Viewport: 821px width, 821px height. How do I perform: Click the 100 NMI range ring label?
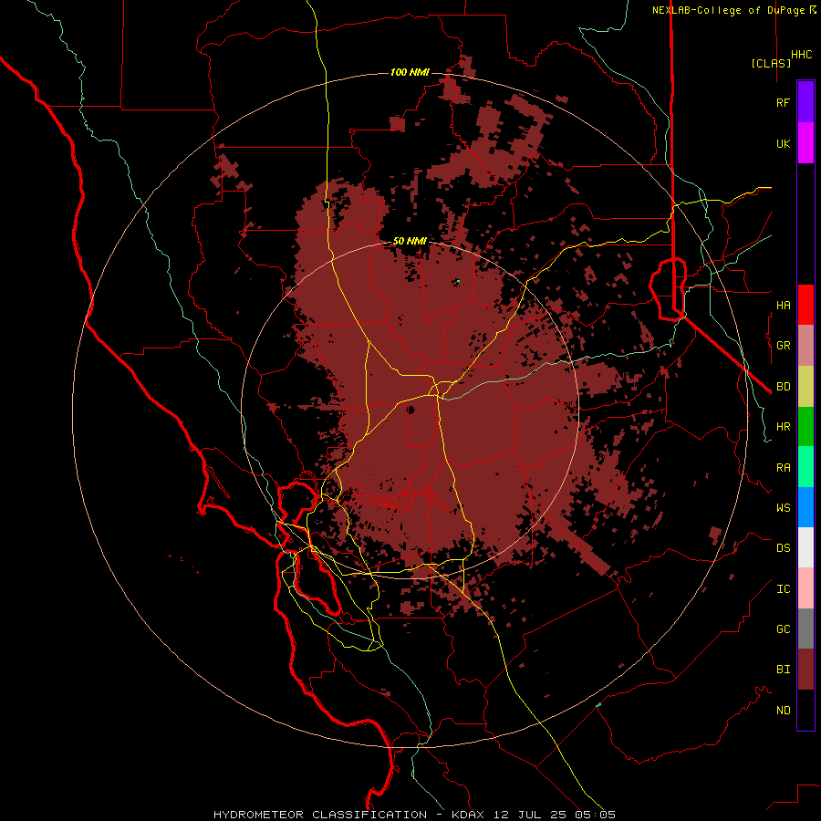pyautogui.click(x=410, y=72)
